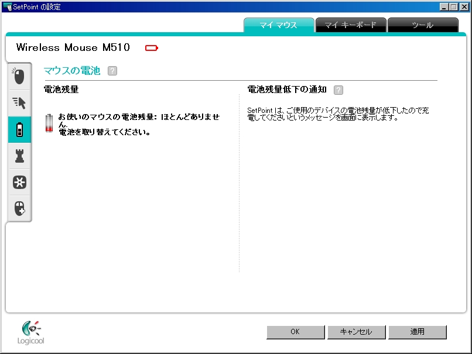This screenshot has height=354, width=472.
Task: Click the battery level indicator beside status message
Action: point(49,123)
